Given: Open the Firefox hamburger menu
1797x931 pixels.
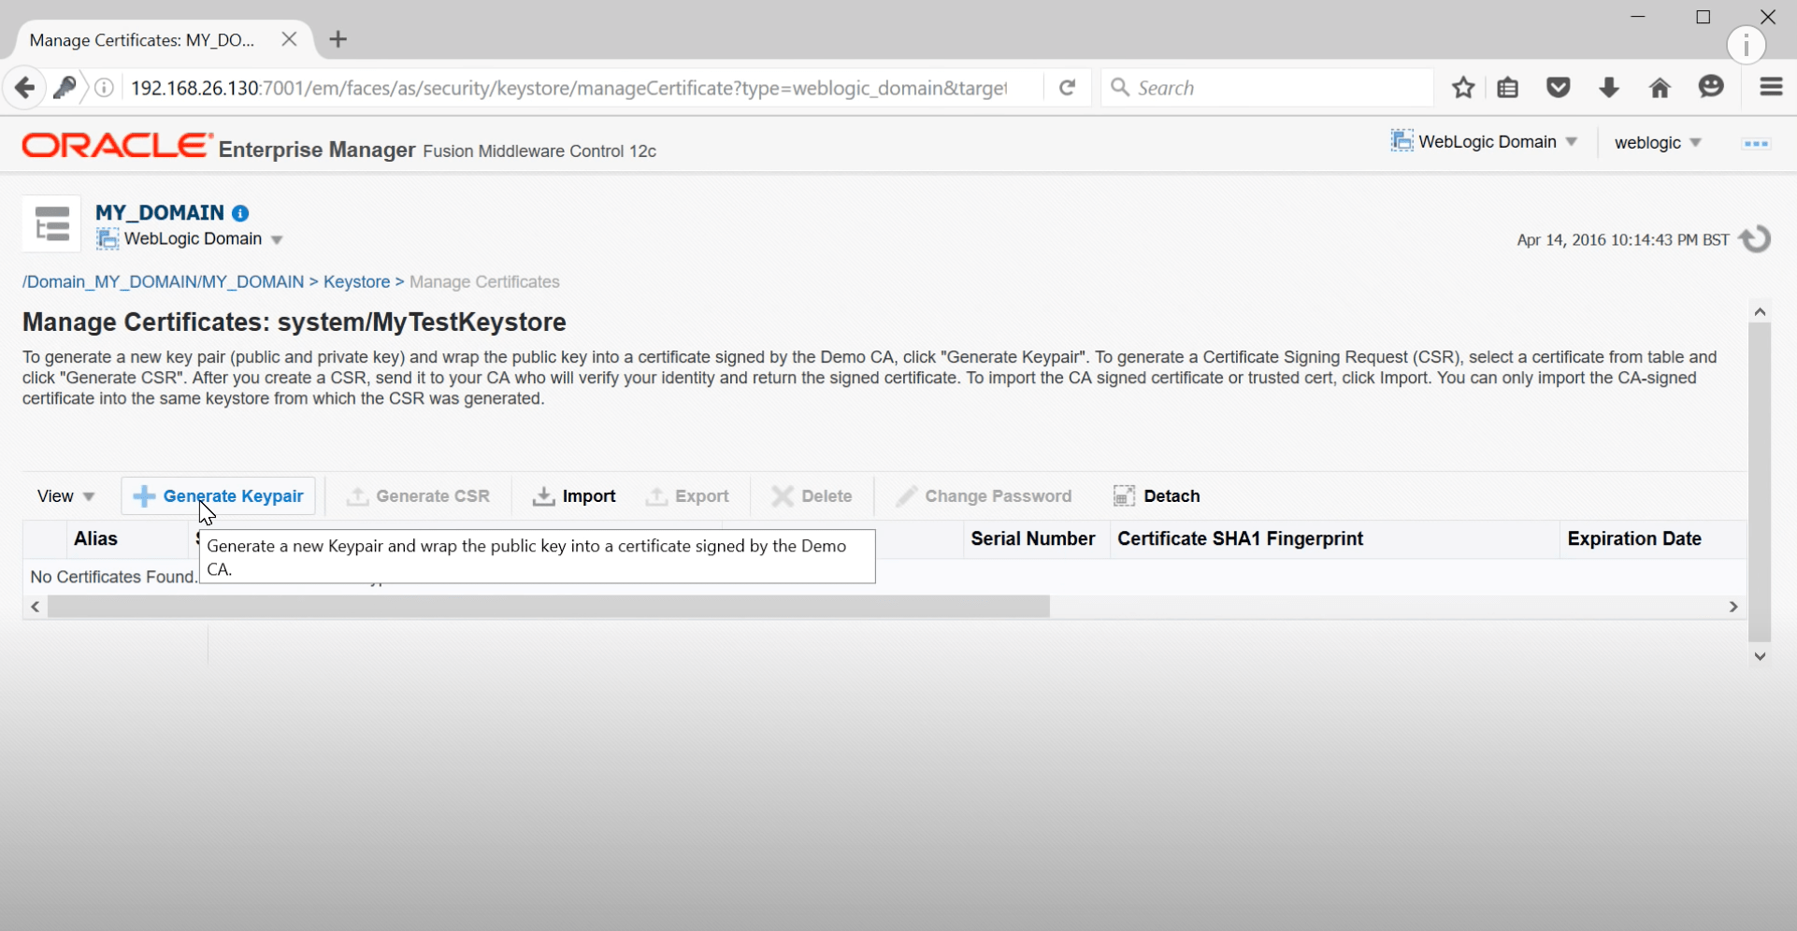Looking at the screenshot, I should click(x=1772, y=87).
